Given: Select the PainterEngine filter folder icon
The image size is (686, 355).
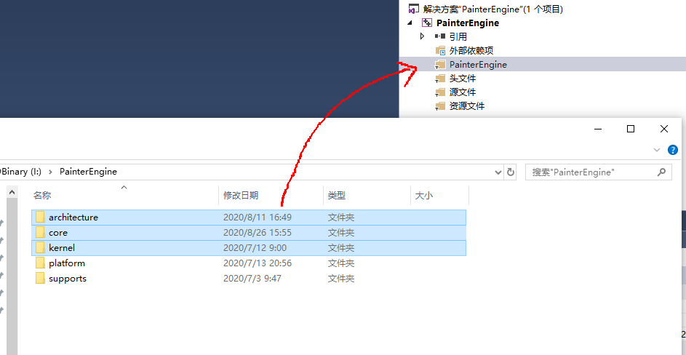Looking at the screenshot, I should pos(440,65).
